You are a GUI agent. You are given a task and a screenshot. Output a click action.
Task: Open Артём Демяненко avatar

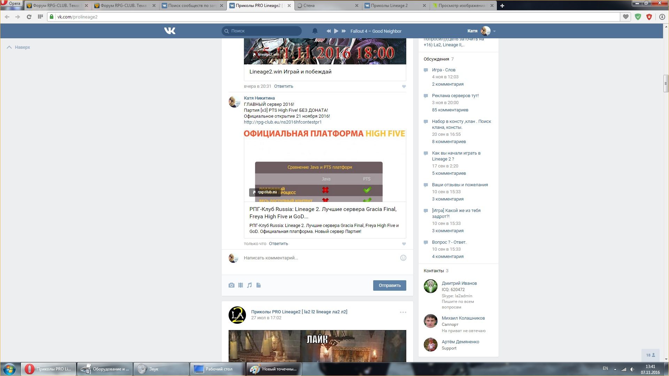[x=430, y=345]
